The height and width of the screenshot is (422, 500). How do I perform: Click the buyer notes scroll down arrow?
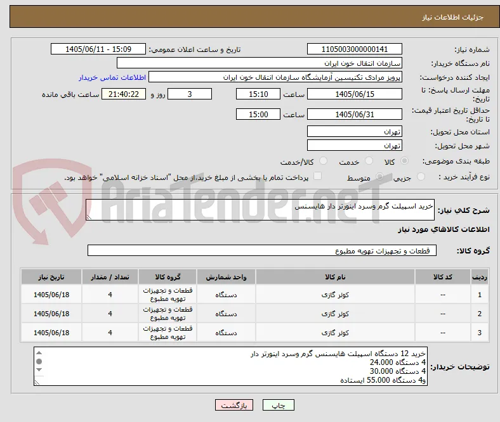(x=39, y=370)
